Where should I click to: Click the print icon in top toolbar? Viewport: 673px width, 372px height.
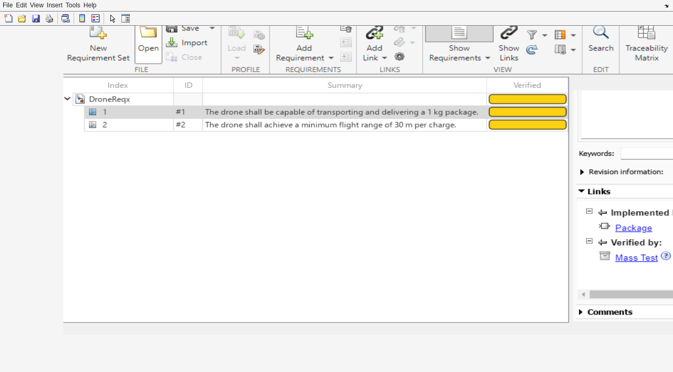click(49, 19)
